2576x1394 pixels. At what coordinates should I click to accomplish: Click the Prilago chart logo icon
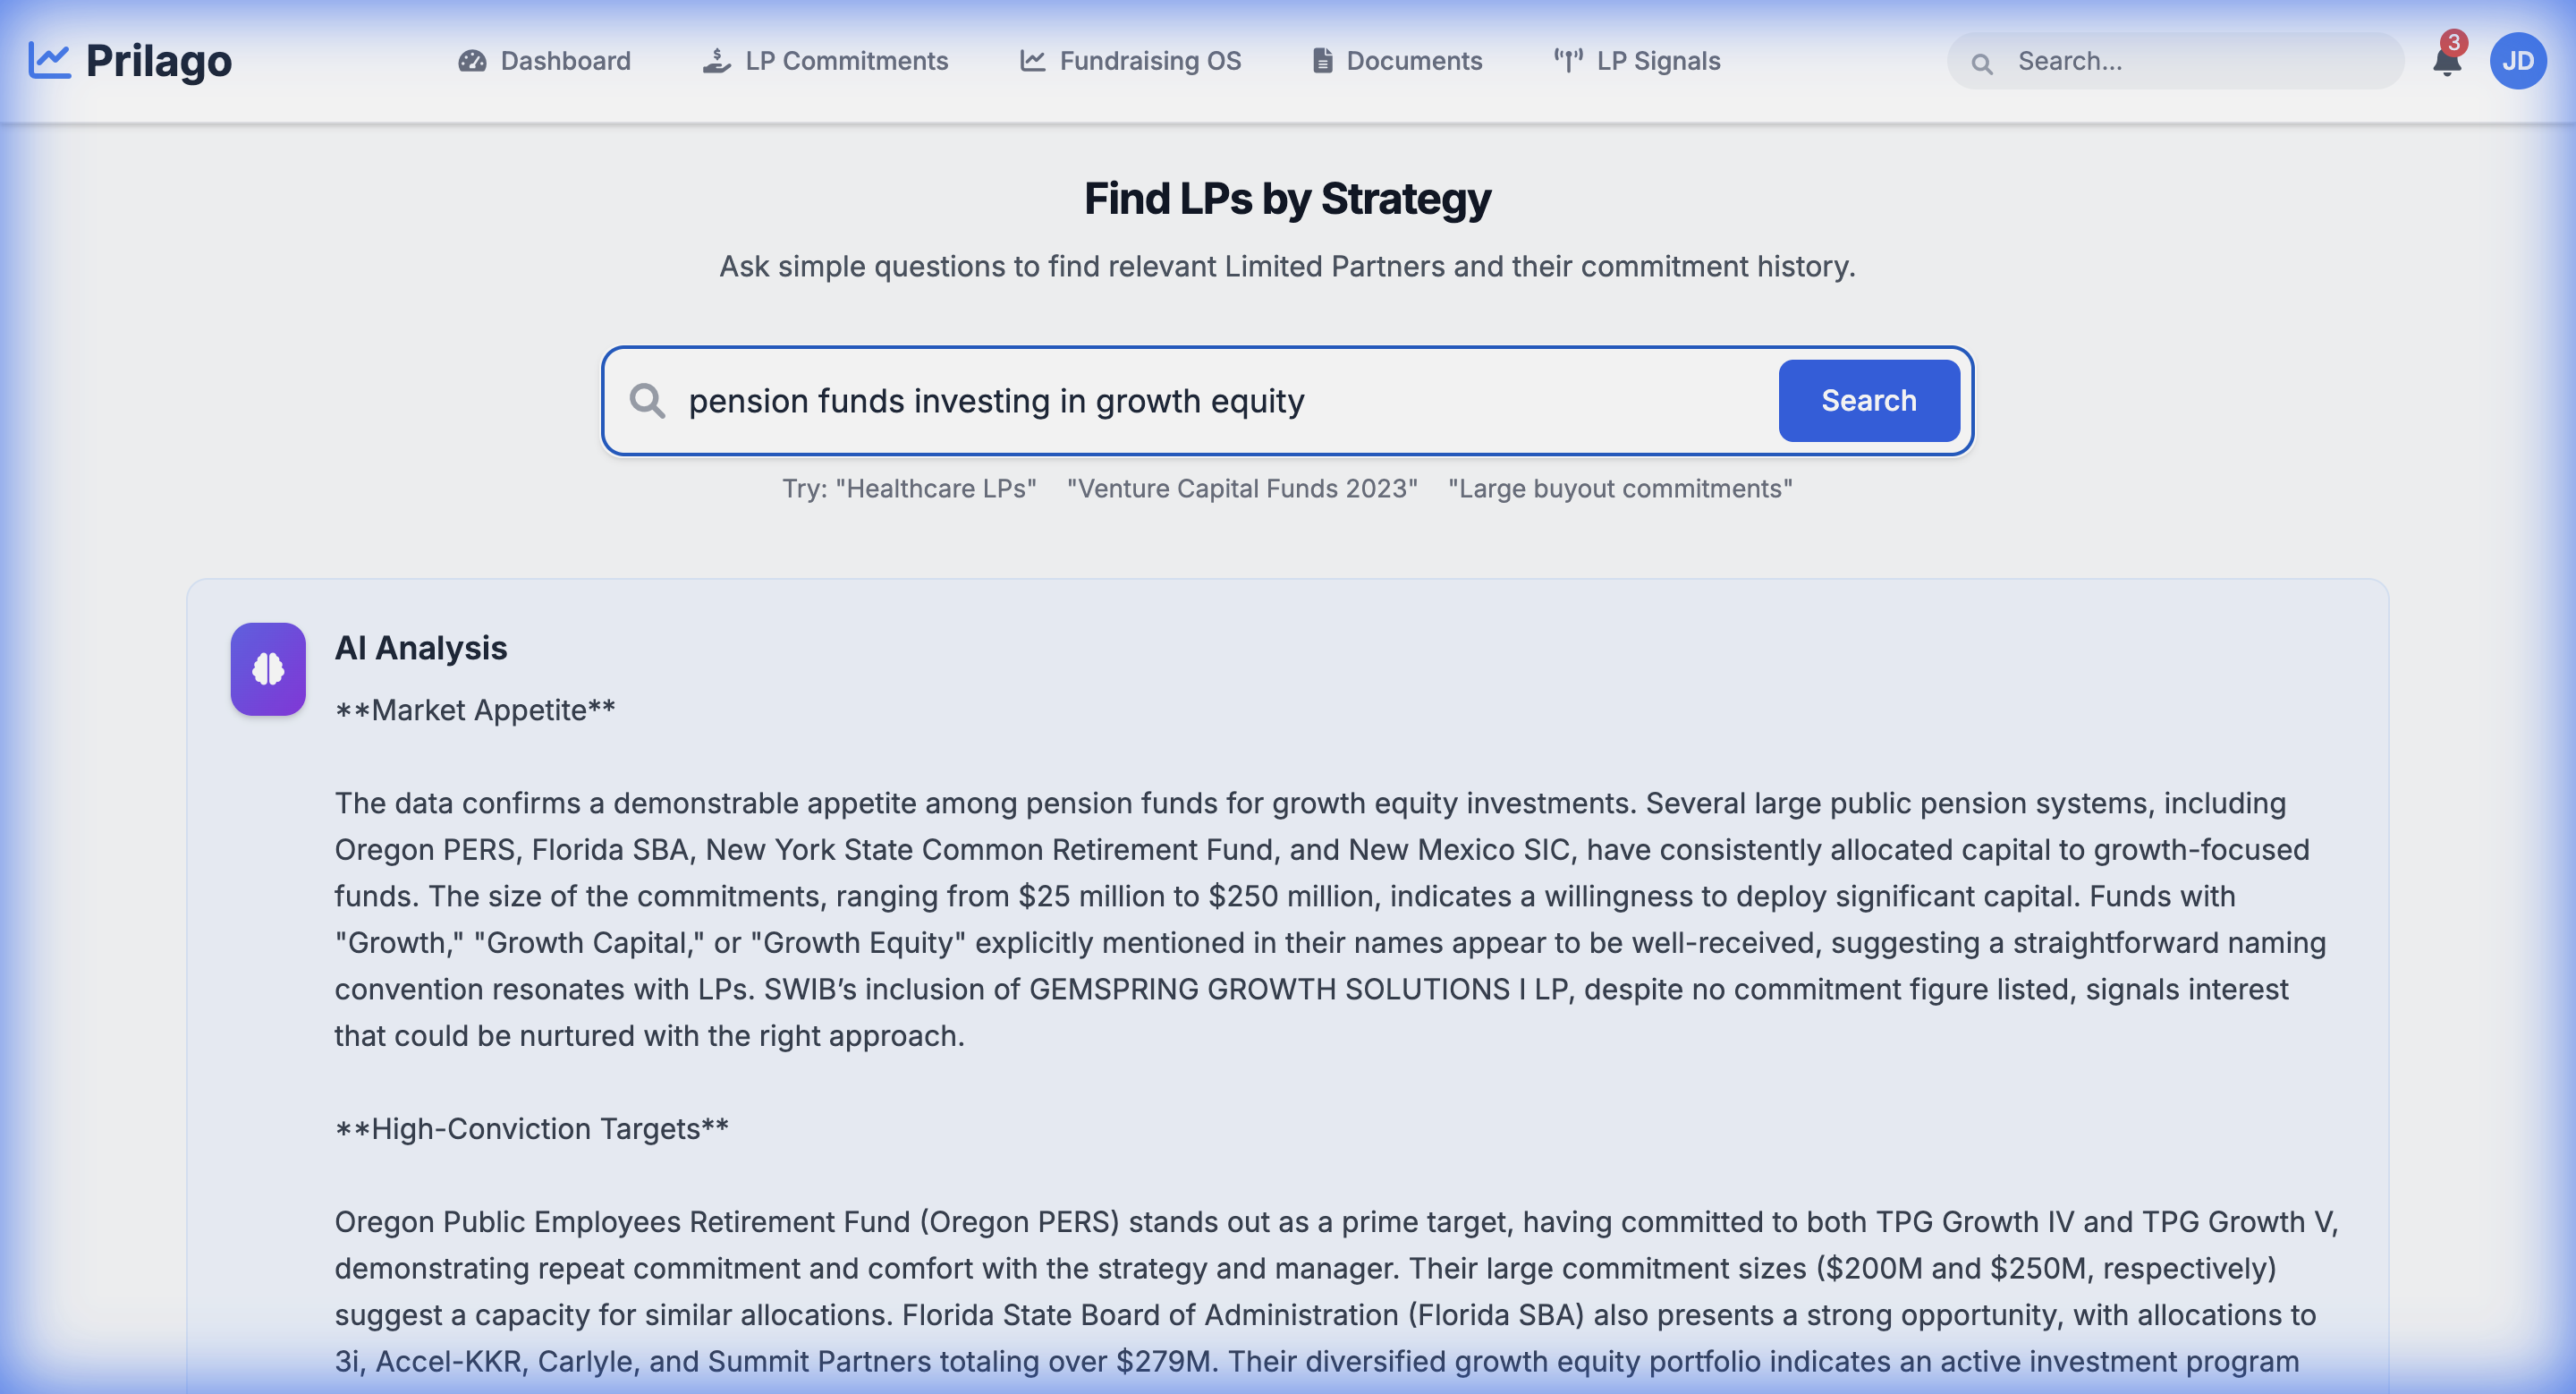(49, 60)
